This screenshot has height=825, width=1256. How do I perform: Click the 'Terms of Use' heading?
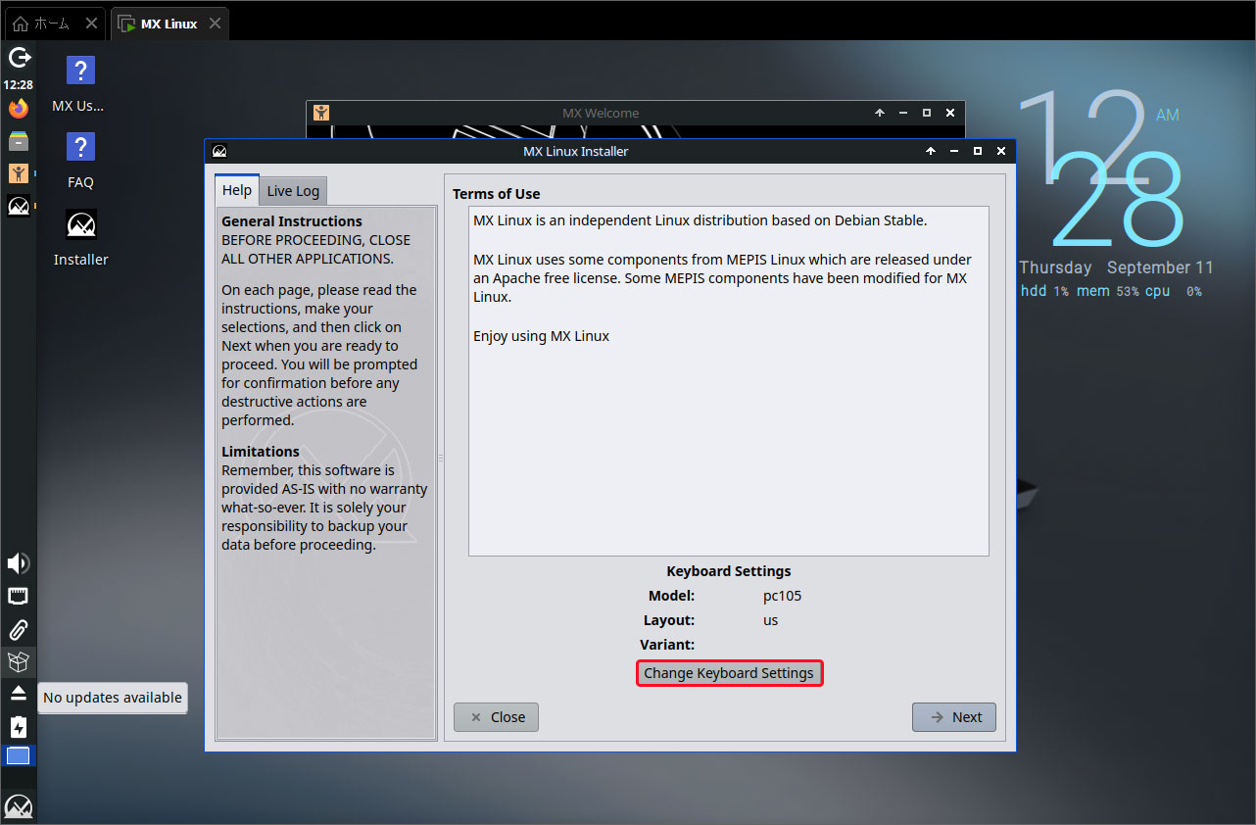(496, 194)
